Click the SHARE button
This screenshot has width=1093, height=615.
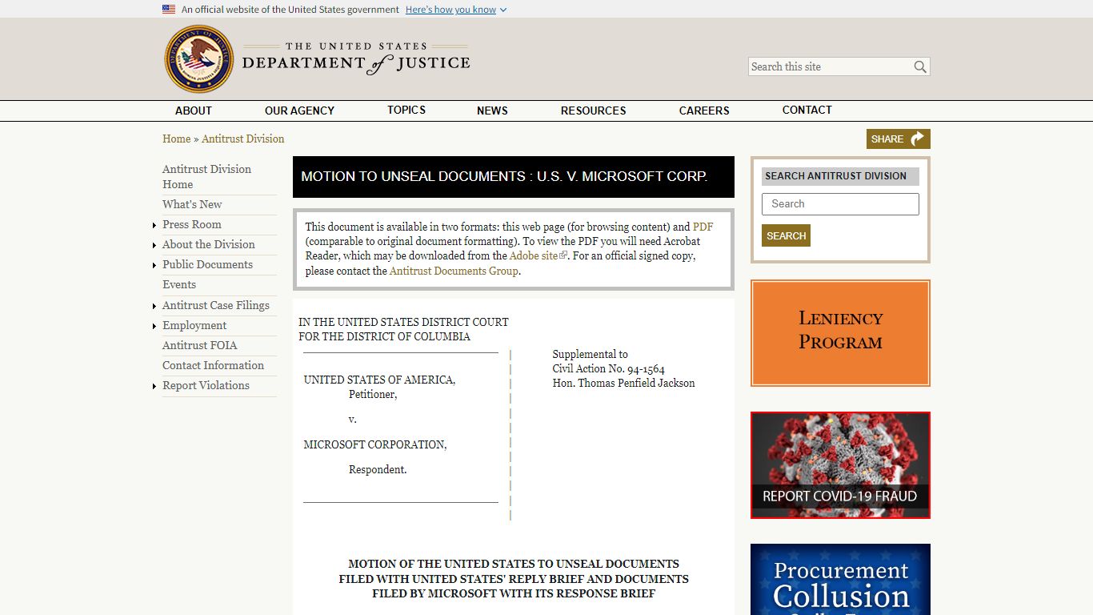898,139
